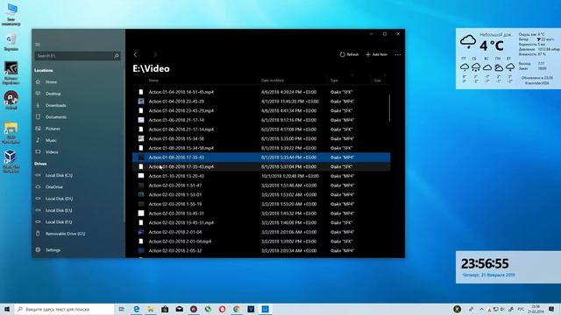Click the Add Item button
The height and width of the screenshot is (315, 561).
click(x=376, y=54)
